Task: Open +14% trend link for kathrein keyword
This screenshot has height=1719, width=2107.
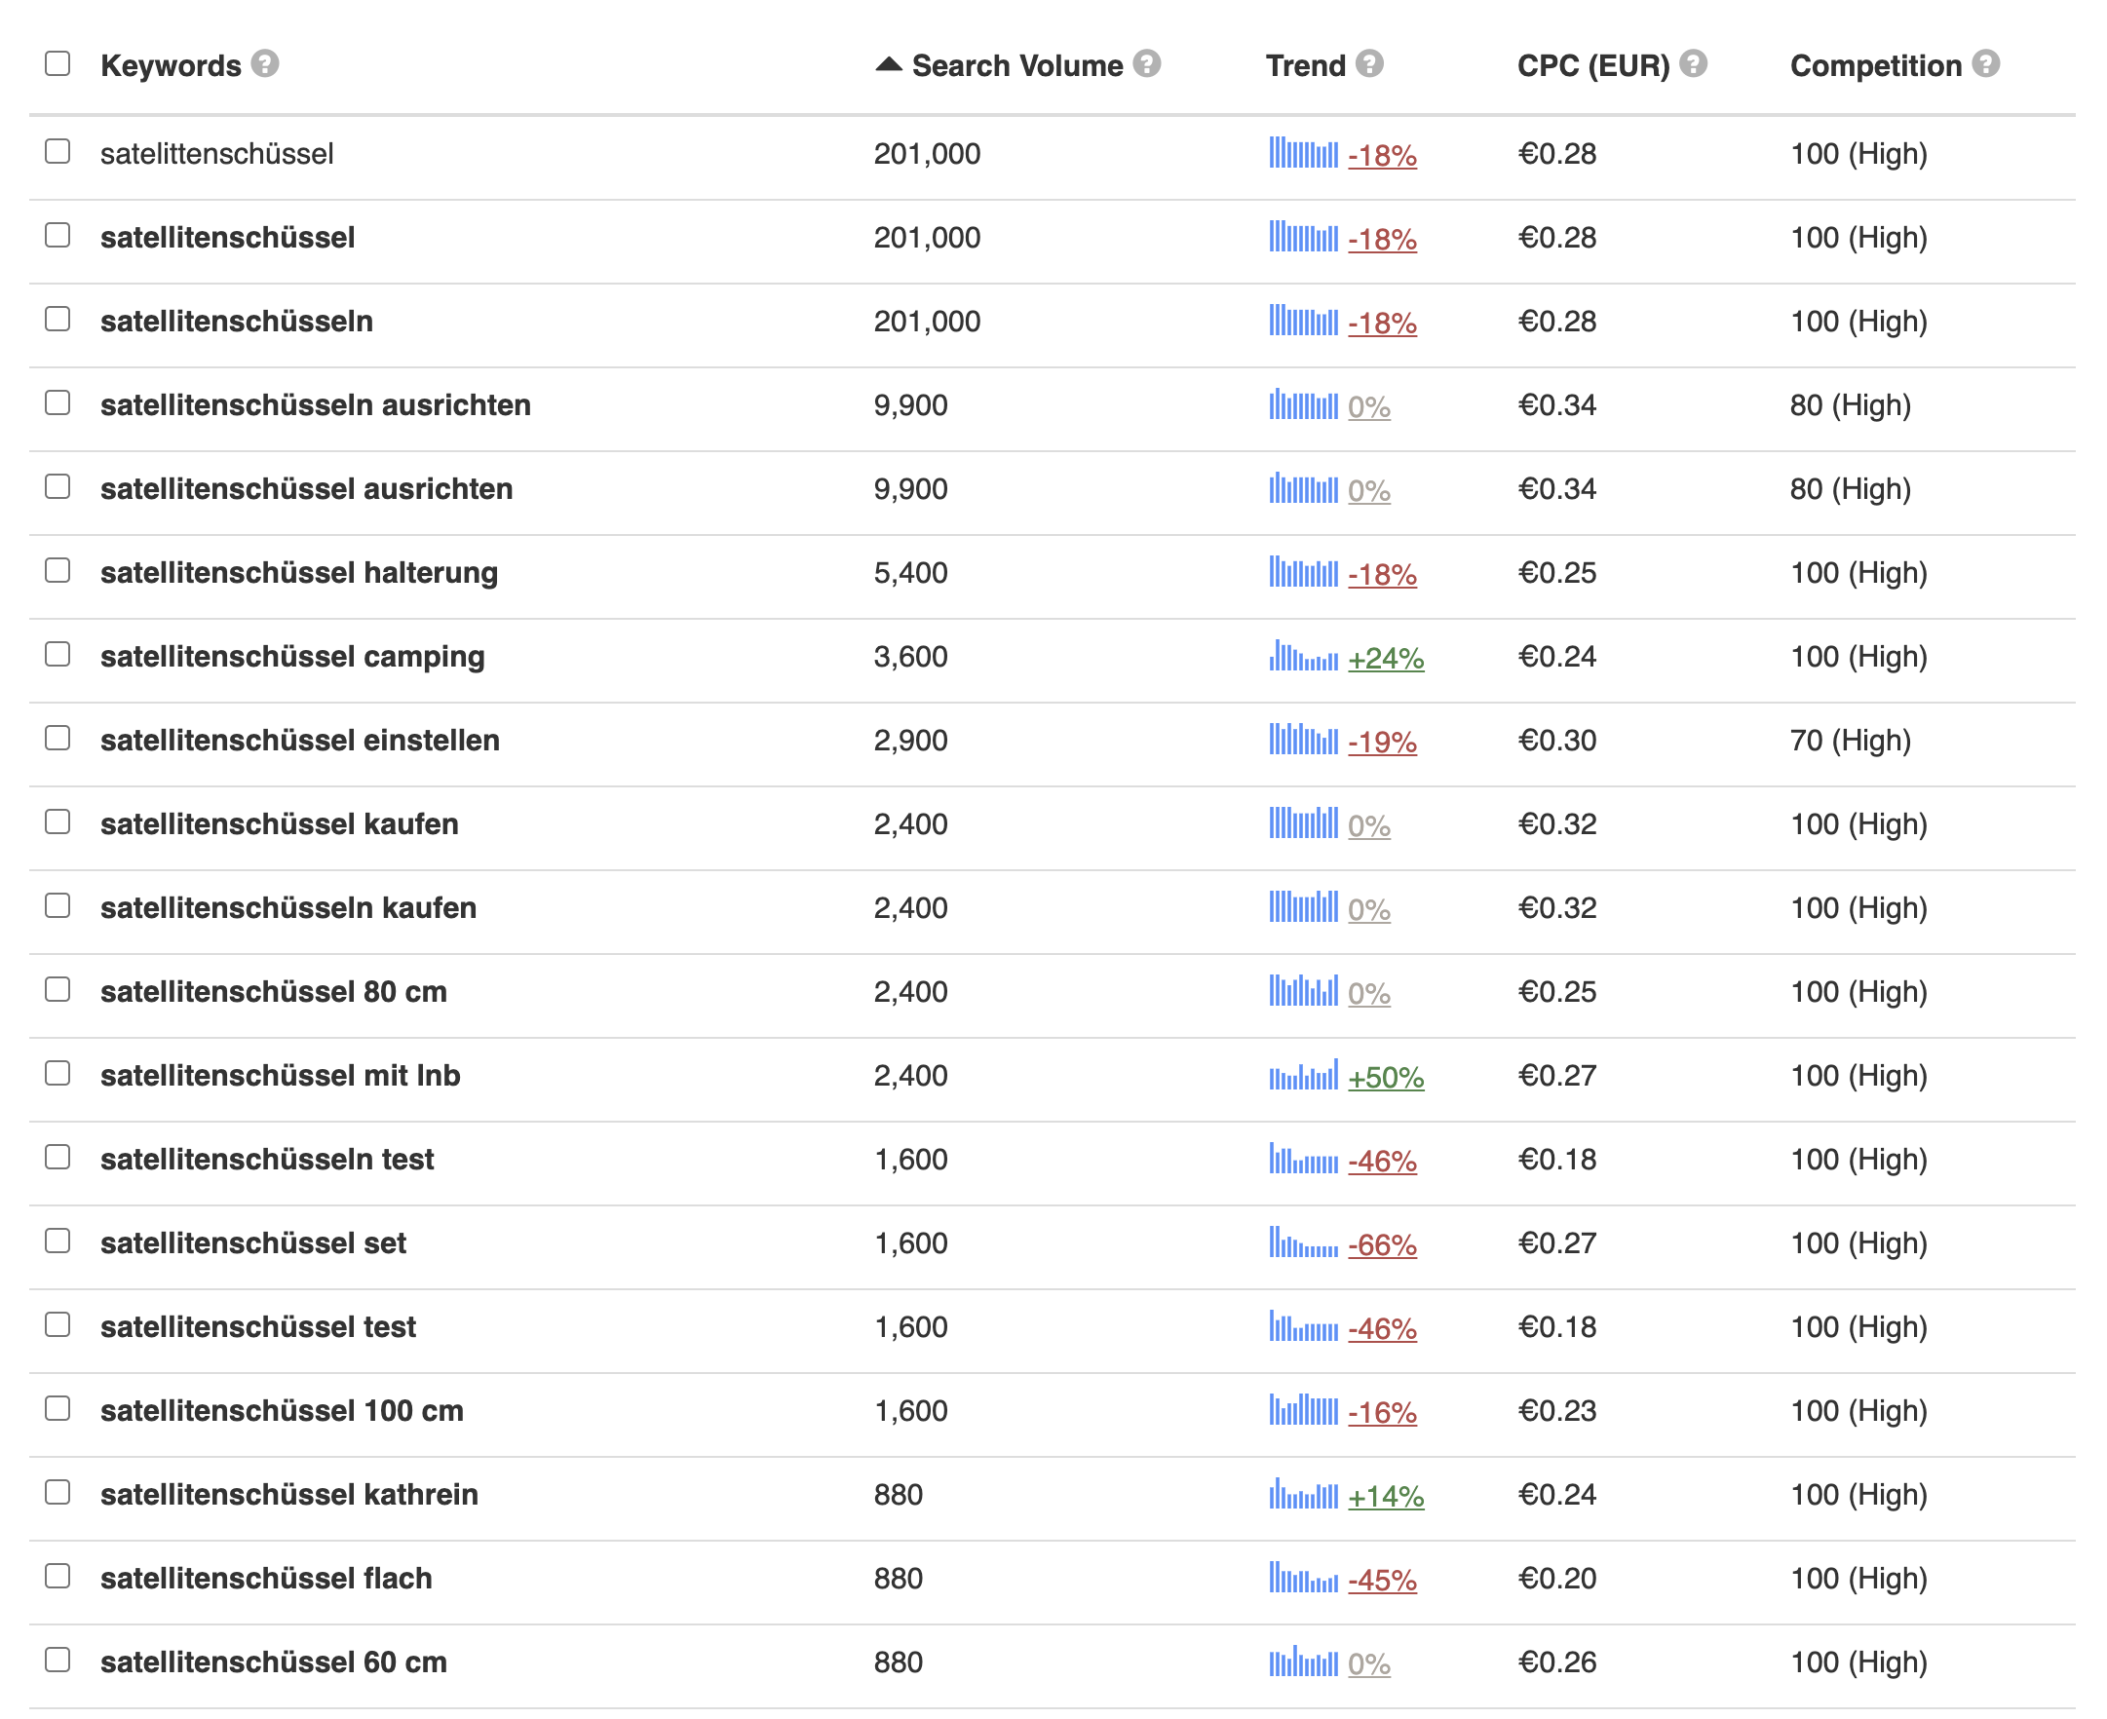Action: pos(1386,1496)
